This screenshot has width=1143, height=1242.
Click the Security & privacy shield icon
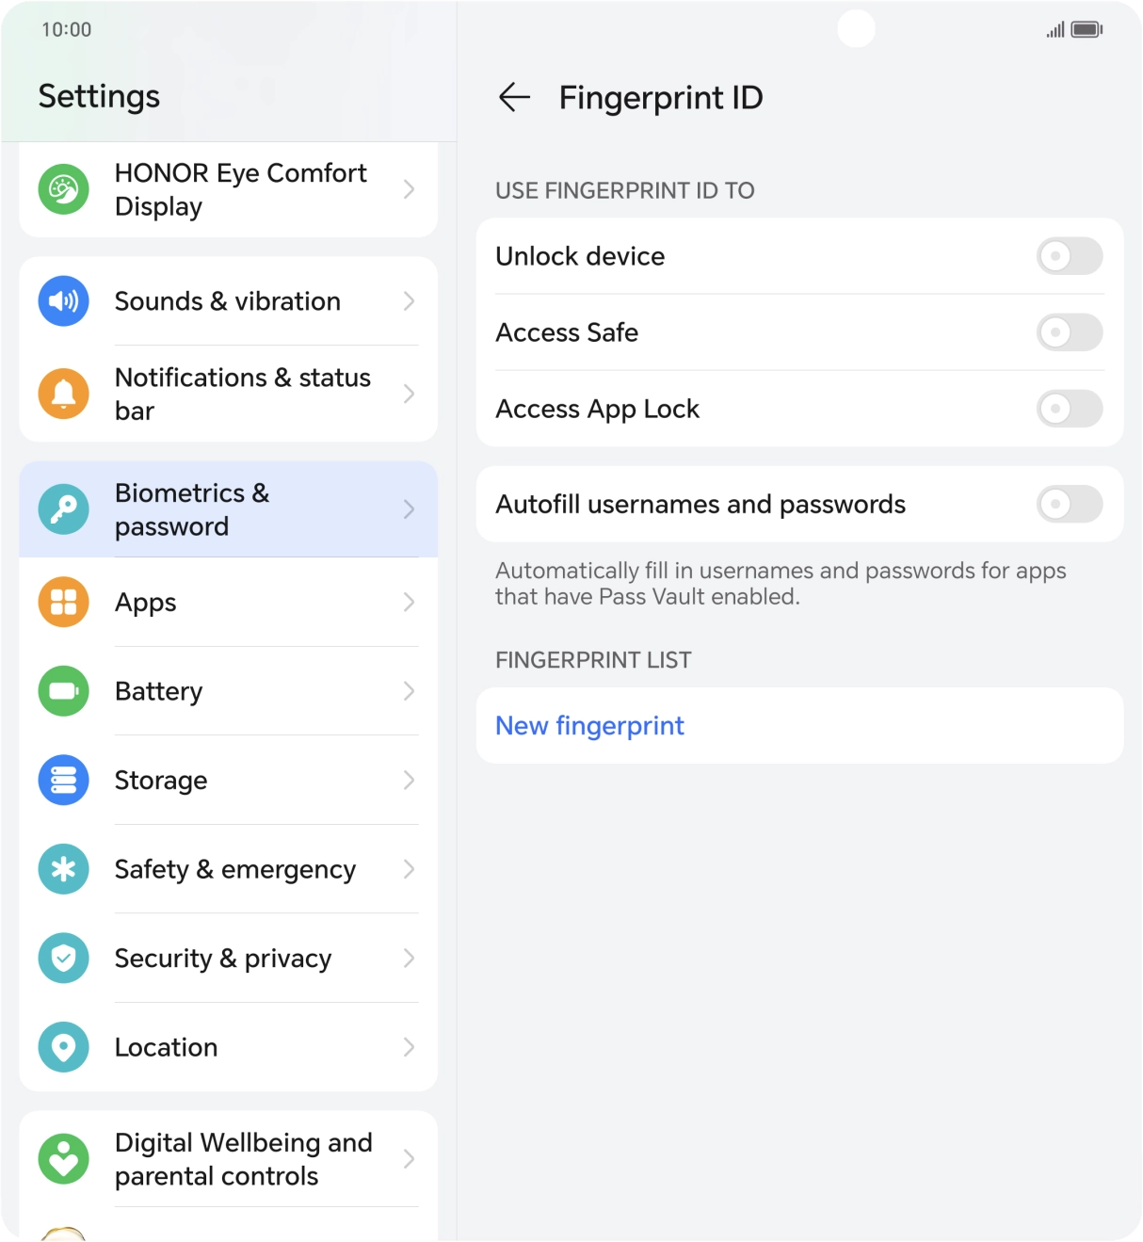click(x=62, y=958)
